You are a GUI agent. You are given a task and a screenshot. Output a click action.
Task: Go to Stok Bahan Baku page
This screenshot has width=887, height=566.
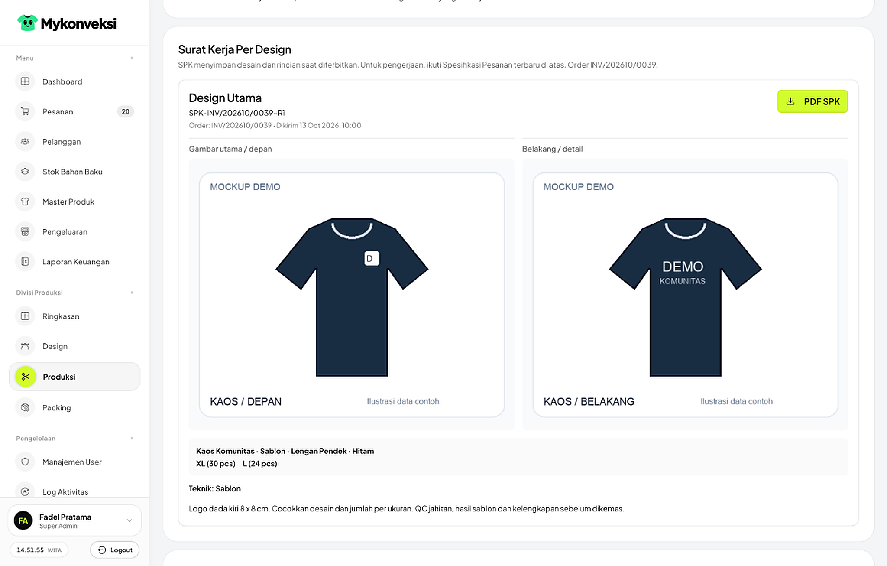click(74, 172)
